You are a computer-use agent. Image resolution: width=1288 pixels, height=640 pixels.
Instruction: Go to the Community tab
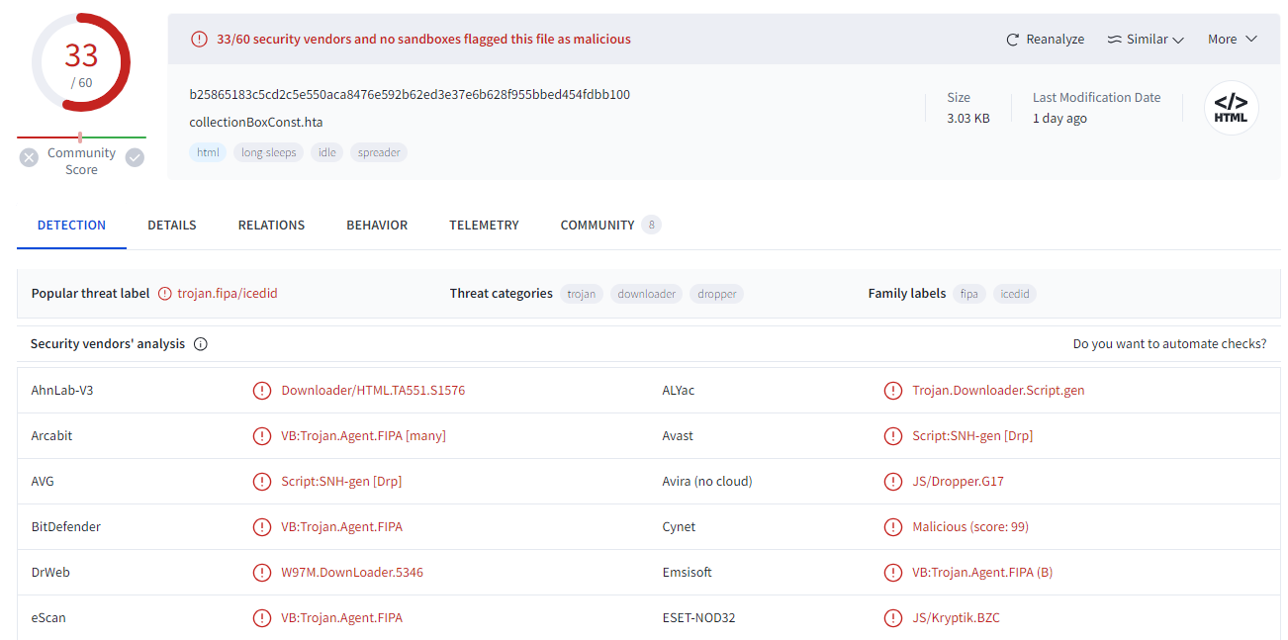point(598,226)
